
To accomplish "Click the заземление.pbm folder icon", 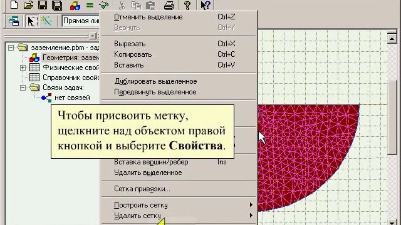I will [23, 47].
